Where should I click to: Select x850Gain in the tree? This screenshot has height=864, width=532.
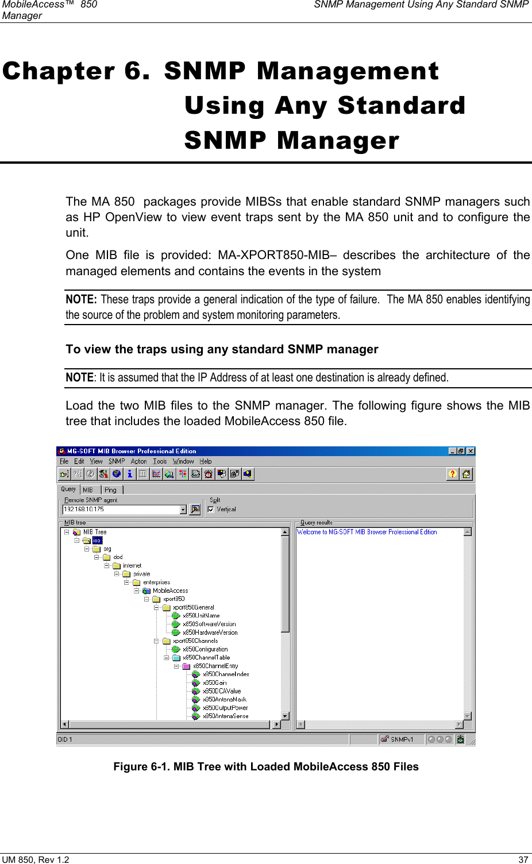click(x=215, y=683)
